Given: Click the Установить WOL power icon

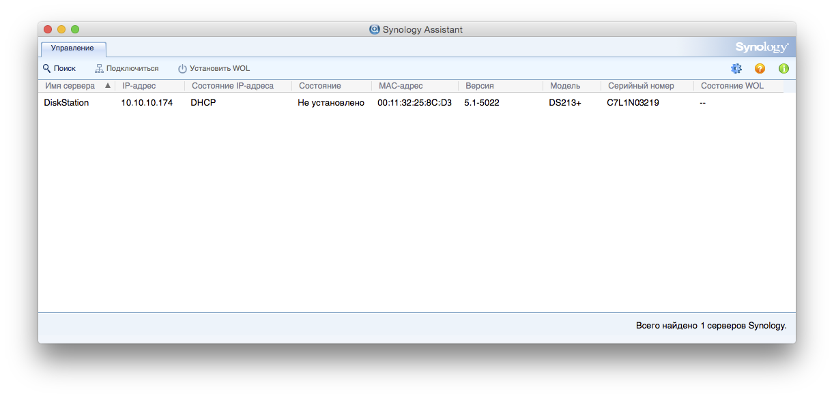Looking at the screenshot, I should click(182, 69).
